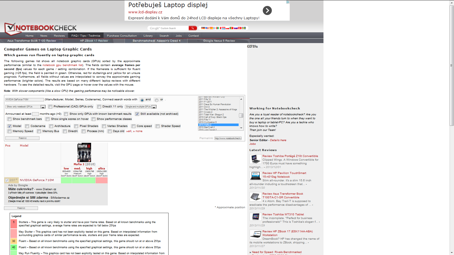
Task: Select the Italian flag language option
Action: click(x=219, y=28)
